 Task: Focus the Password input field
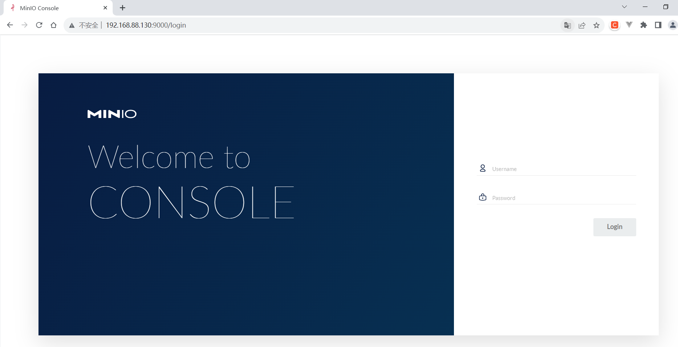pyautogui.click(x=563, y=198)
